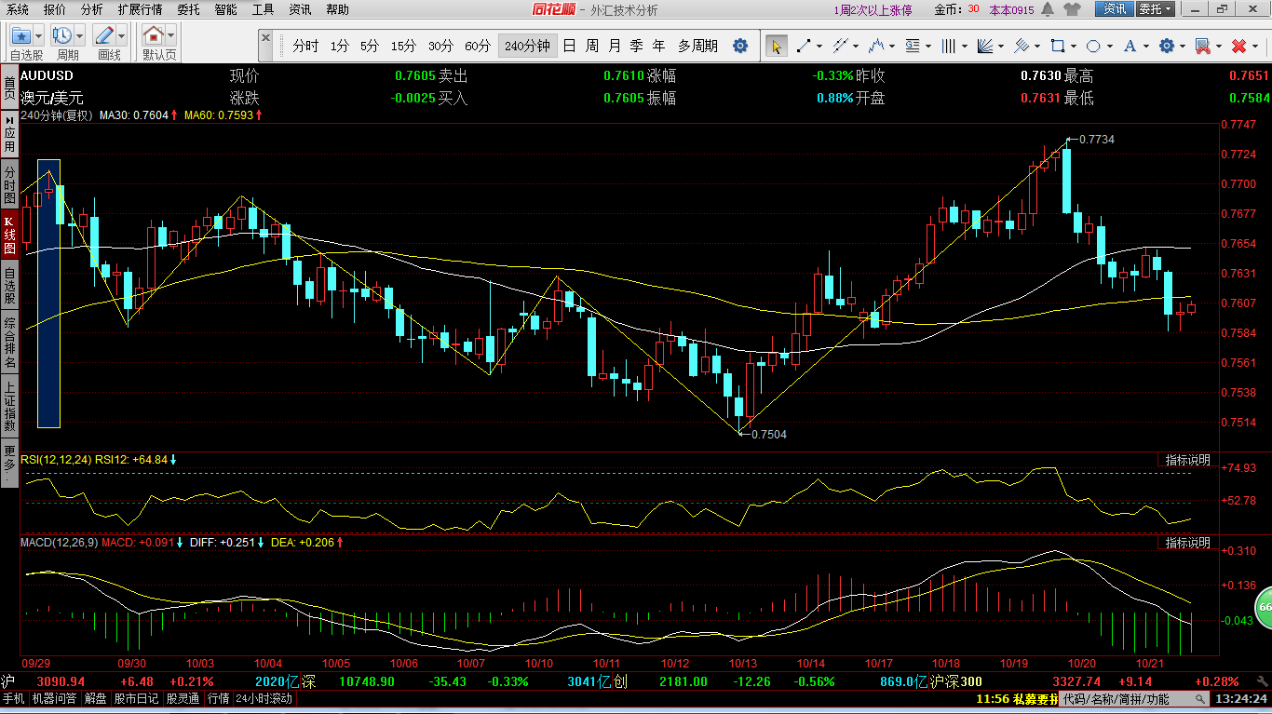
Task: Click RSI panel 指标说明 button
Action: (1188, 460)
